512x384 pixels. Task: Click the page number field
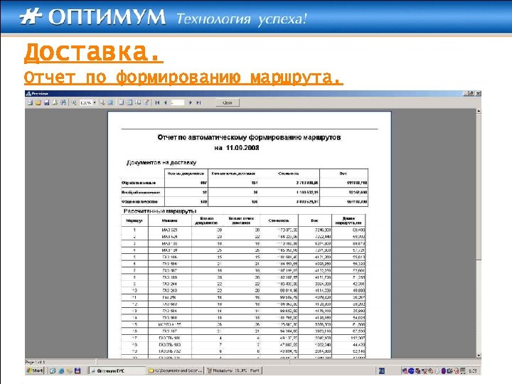(177, 102)
